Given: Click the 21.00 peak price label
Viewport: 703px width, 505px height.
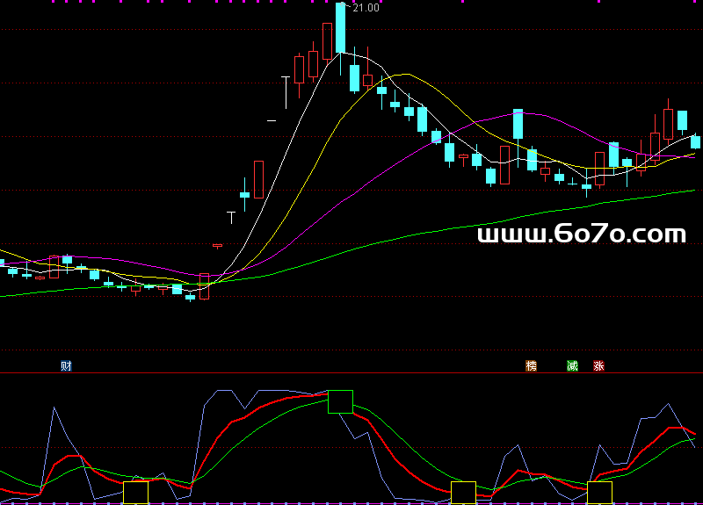Looking at the screenshot, I should click(x=365, y=8).
